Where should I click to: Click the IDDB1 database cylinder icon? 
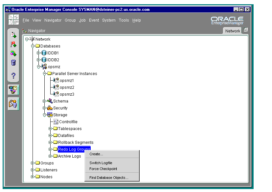pyautogui.click(x=44, y=53)
